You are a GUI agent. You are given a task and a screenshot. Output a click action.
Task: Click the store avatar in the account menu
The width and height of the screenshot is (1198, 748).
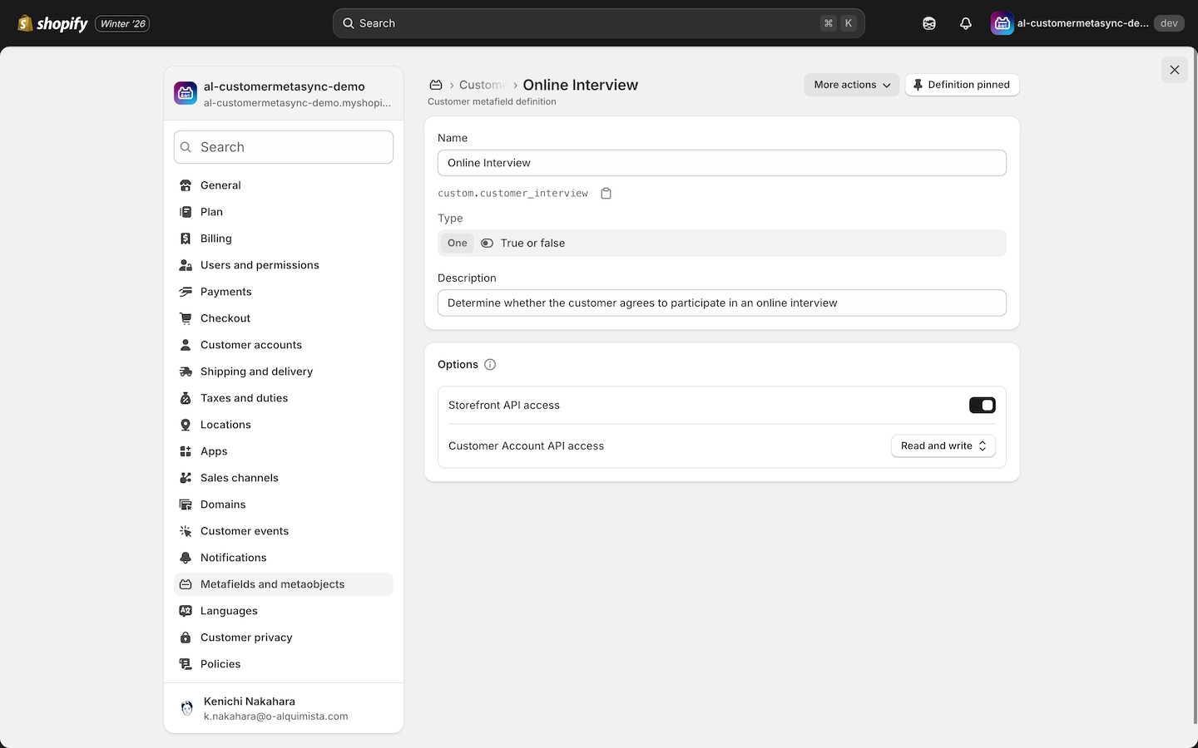coord(1002,23)
